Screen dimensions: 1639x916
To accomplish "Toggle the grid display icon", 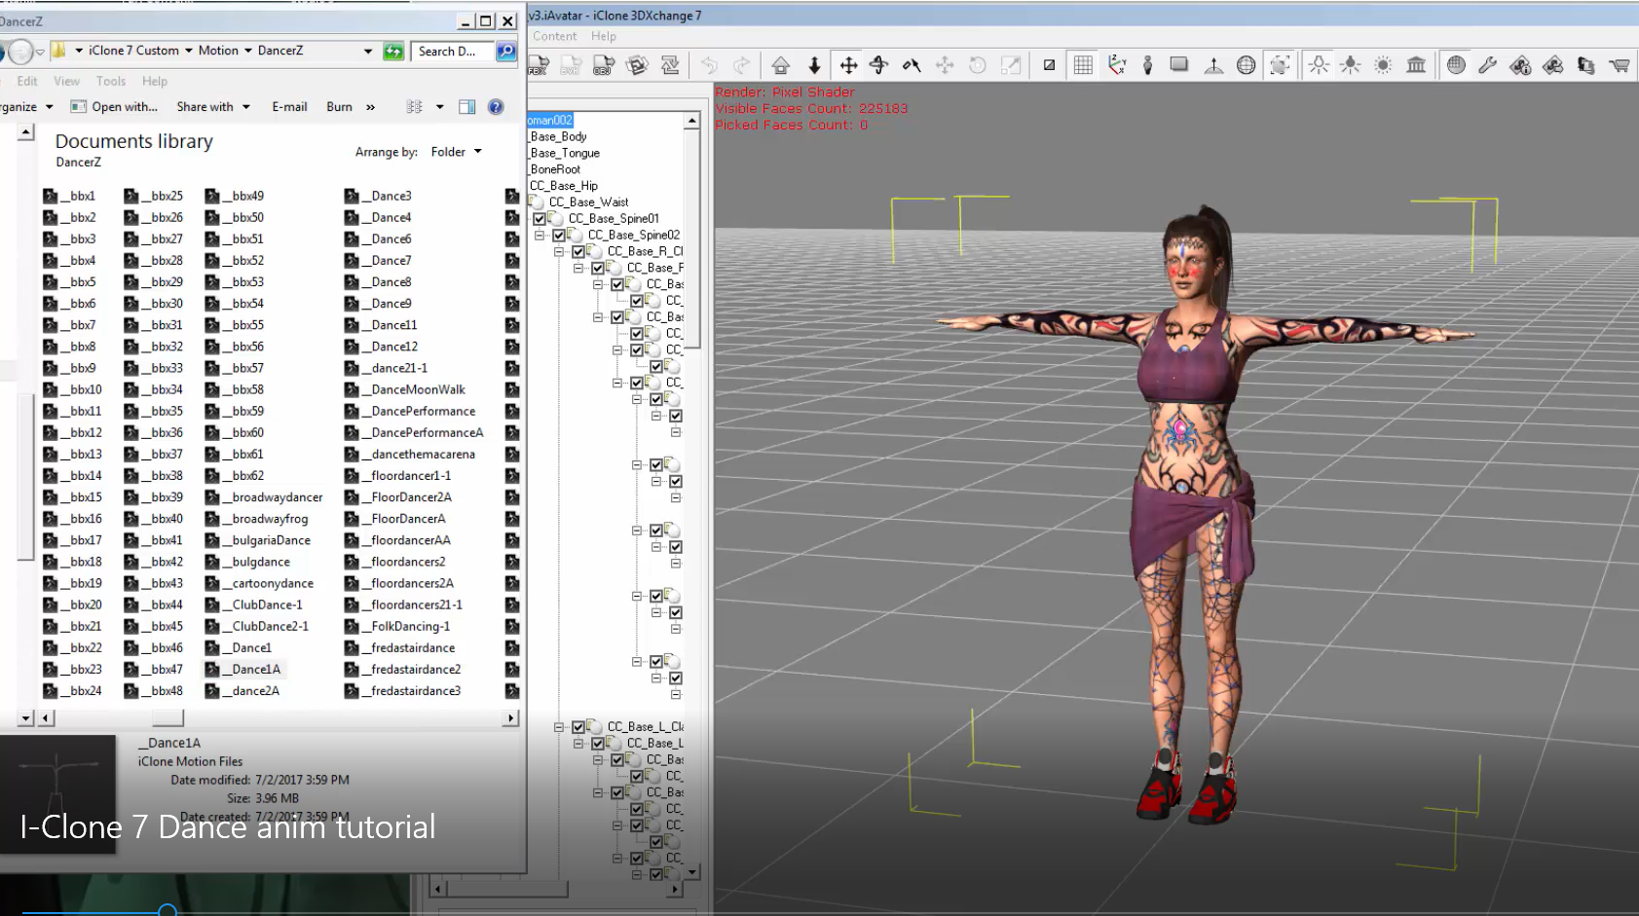I will [x=1083, y=65].
